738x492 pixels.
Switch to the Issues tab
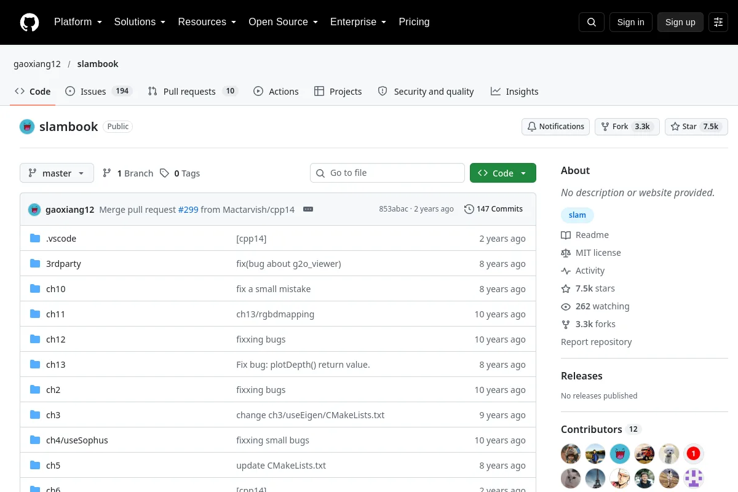[98, 92]
